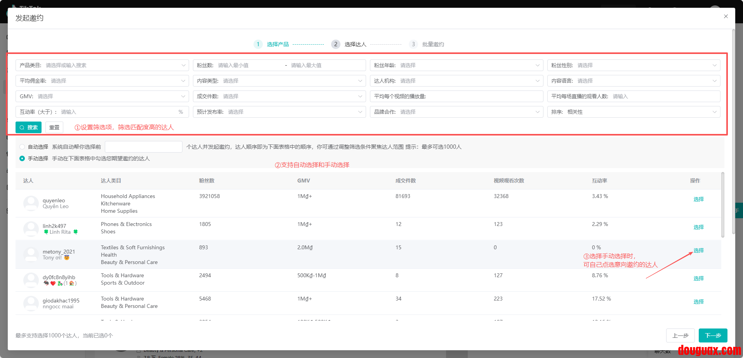Click dy0fc8n8yihb's avatar icon

31,280
